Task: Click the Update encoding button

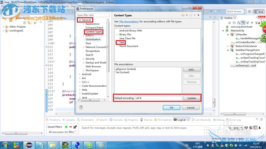Action: (192, 98)
